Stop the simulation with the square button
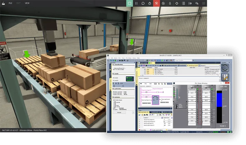Viewport: 246px width, 145px height. 130,3
